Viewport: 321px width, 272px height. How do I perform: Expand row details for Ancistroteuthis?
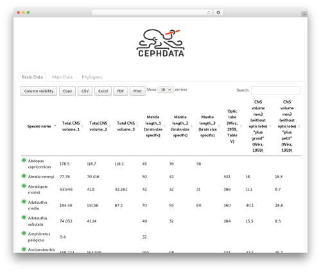coord(24,249)
